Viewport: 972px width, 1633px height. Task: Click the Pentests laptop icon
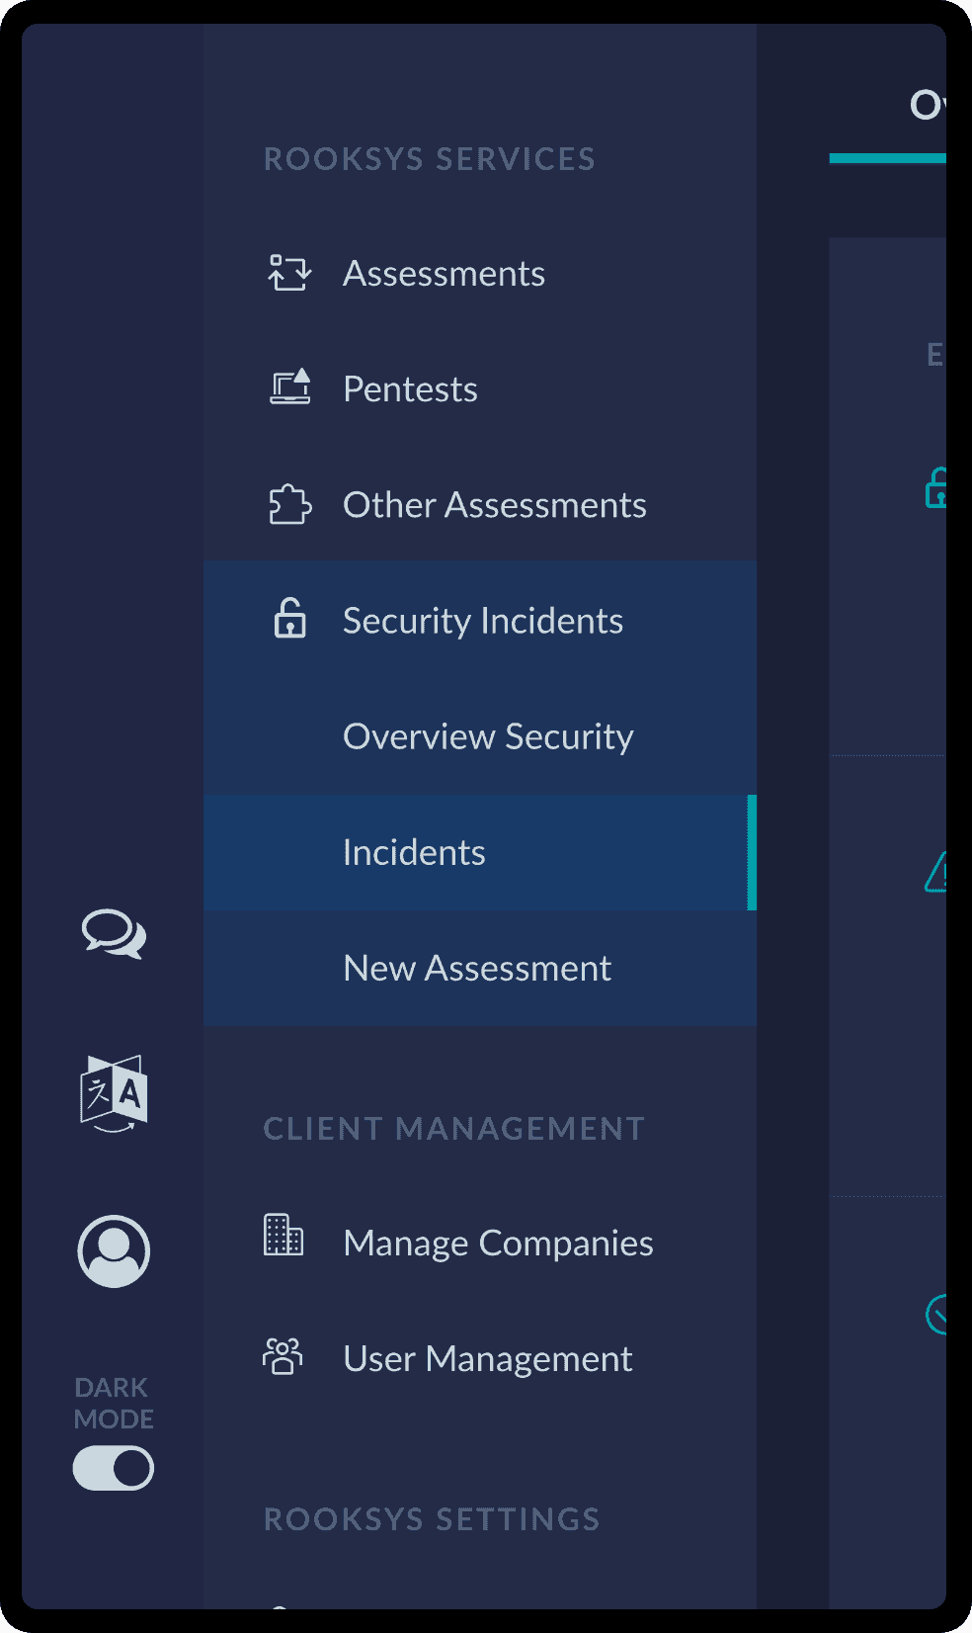pyautogui.click(x=290, y=387)
